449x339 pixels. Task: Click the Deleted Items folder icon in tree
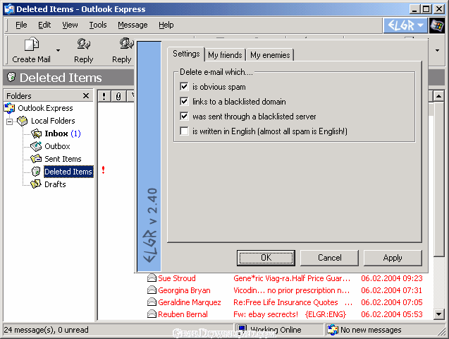36,172
